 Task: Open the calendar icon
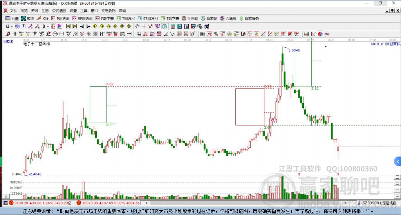[173, 26]
